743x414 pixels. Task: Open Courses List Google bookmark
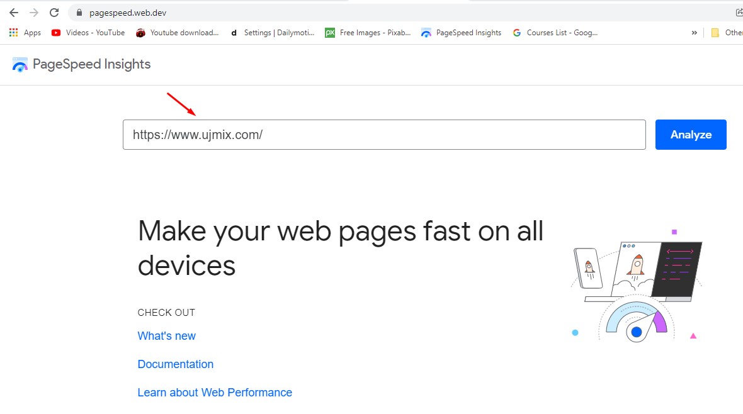[x=555, y=33]
